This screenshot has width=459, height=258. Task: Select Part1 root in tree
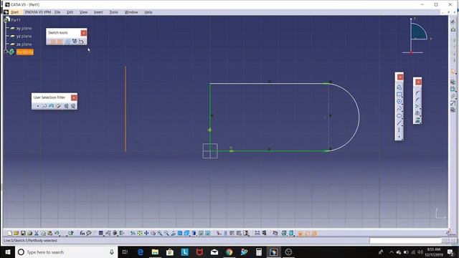(16, 20)
